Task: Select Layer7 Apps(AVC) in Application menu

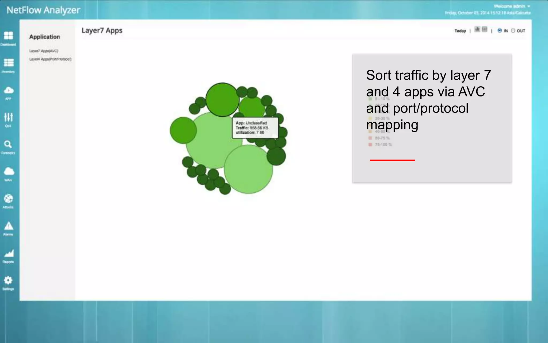Action: [44, 51]
